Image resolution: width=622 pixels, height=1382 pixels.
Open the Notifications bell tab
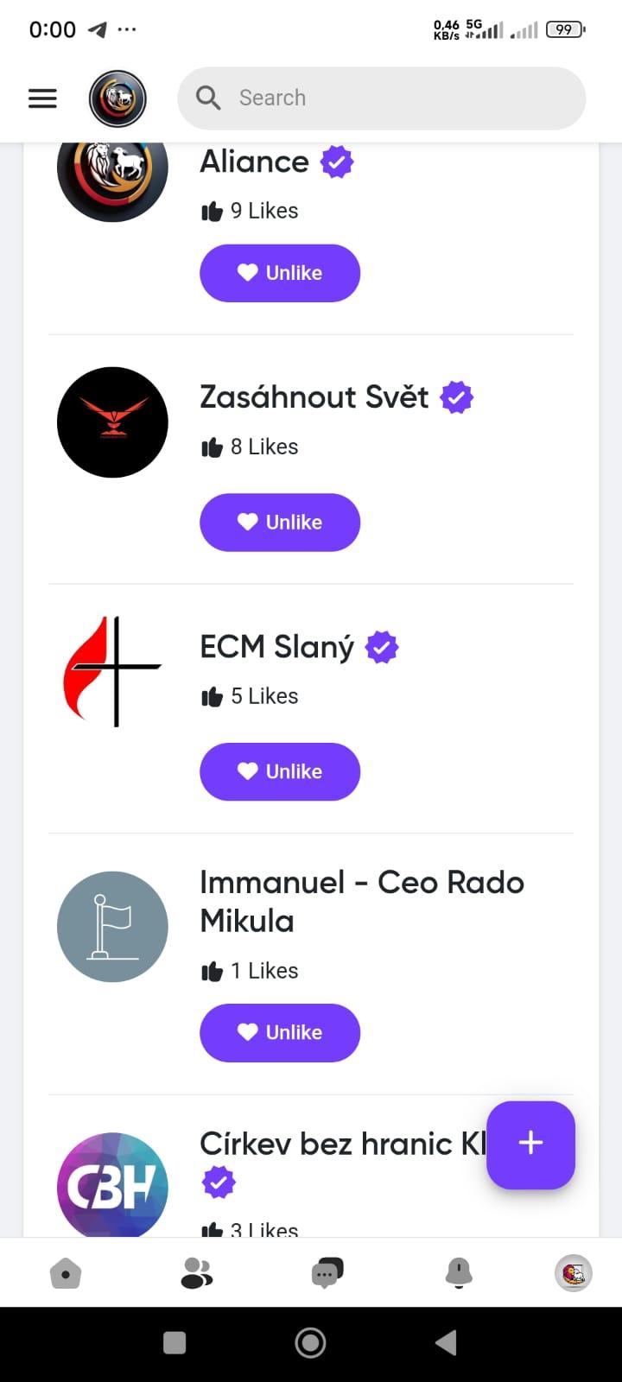459,1273
